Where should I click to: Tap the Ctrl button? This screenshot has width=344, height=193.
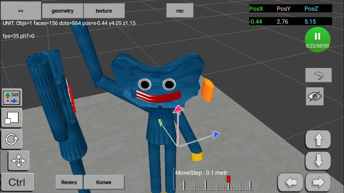(17, 183)
